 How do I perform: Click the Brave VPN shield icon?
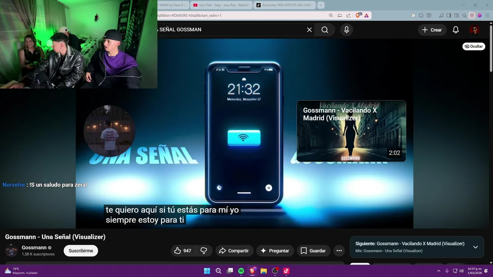472,15
